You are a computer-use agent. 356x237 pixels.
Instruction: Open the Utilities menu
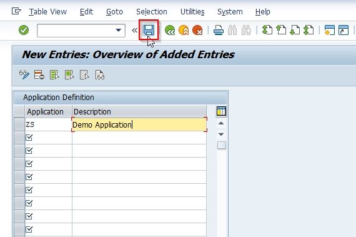click(x=192, y=12)
